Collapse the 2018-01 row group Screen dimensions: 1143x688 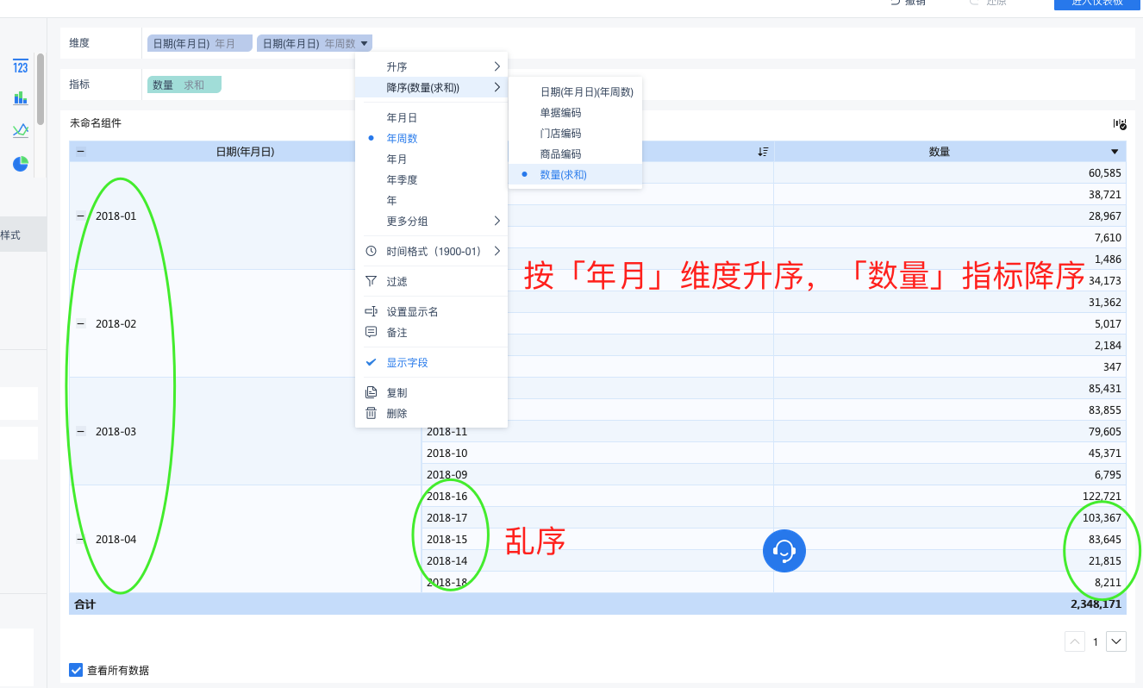[x=81, y=216]
